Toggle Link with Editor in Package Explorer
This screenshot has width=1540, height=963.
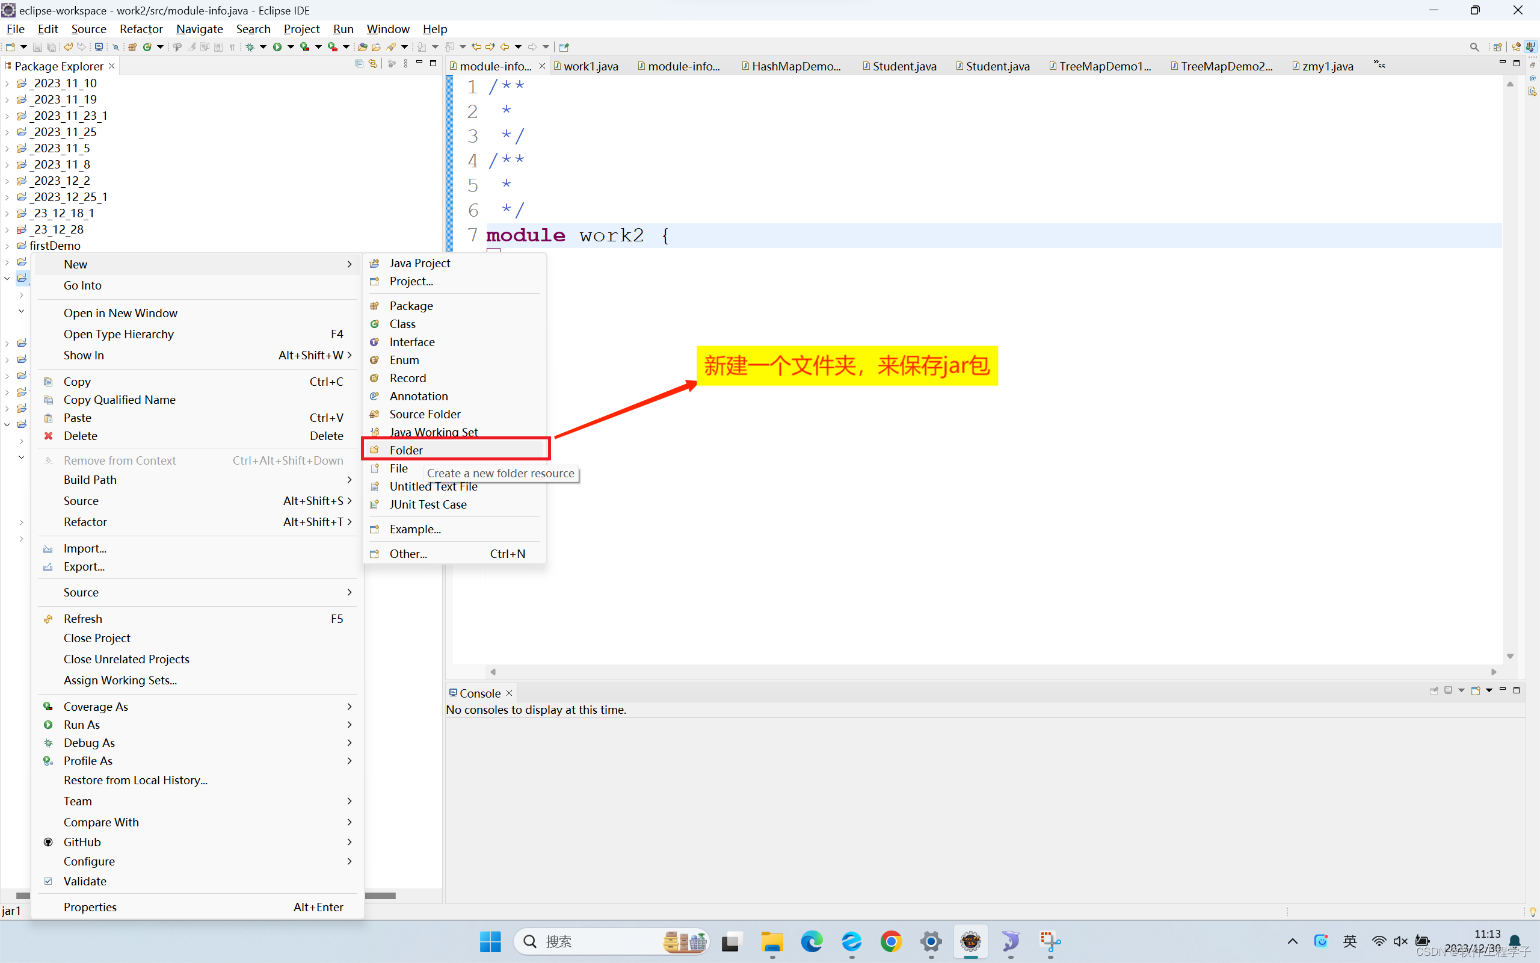click(373, 64)
